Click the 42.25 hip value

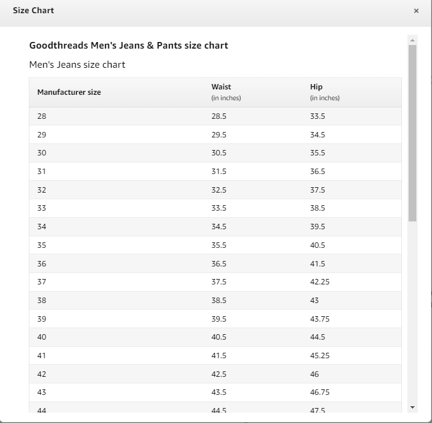click(x=319, y=282)
